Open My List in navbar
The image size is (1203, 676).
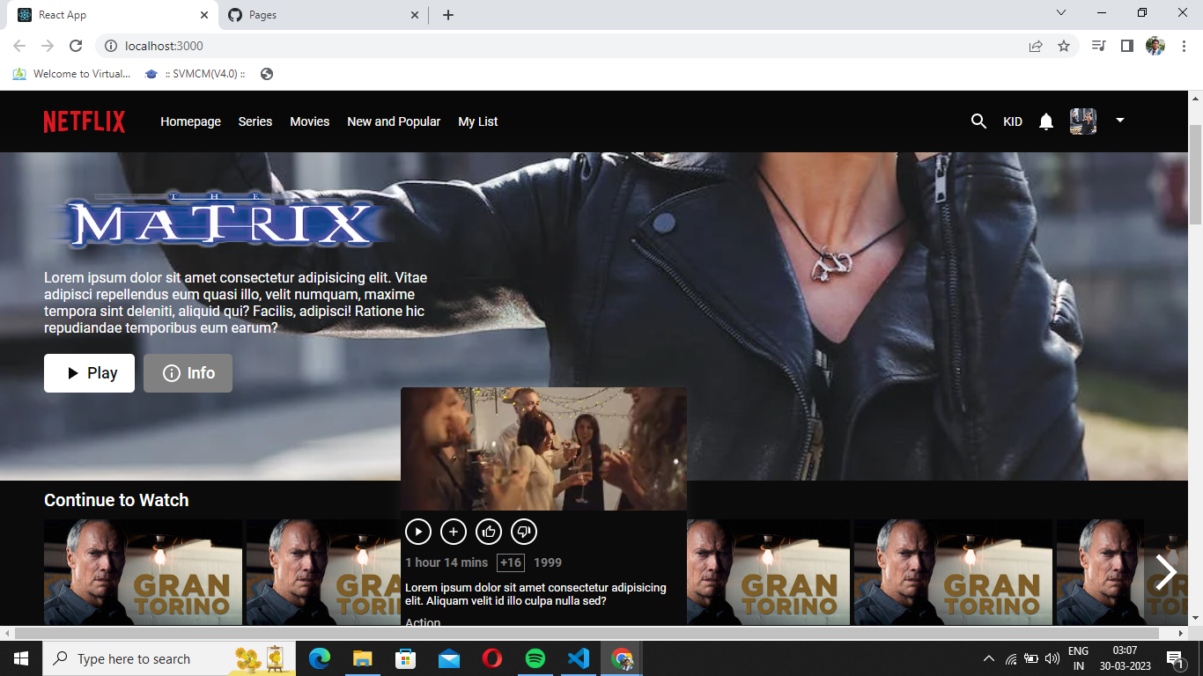click(478, 121)
